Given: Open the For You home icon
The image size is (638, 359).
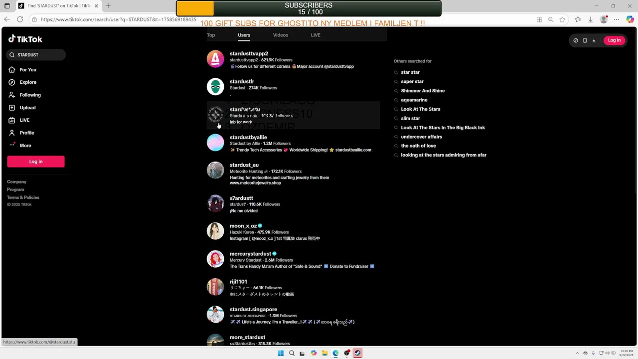Looking at the screenshot, I should (12, 70).
